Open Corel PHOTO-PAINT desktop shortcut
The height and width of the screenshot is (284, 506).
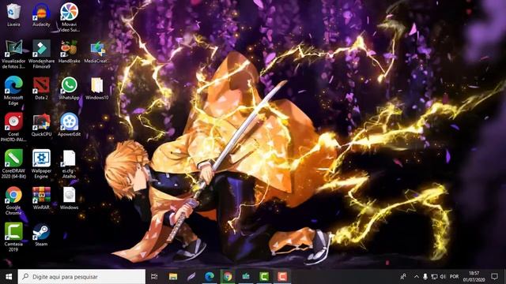(13, 127)
